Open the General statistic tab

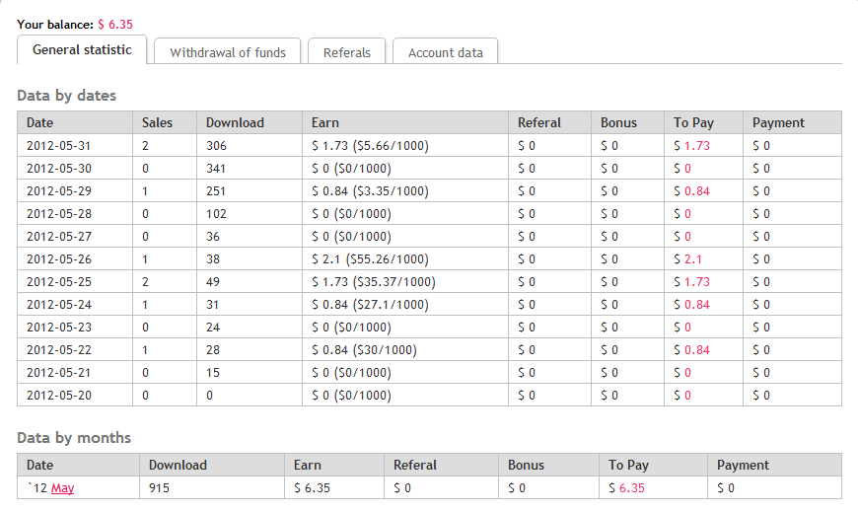pos(83,50)
